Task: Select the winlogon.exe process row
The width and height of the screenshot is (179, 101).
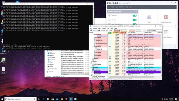Action: point(125,63)
